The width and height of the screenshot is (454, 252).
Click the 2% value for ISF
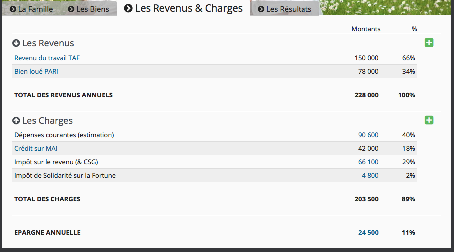tap(410, 175)
